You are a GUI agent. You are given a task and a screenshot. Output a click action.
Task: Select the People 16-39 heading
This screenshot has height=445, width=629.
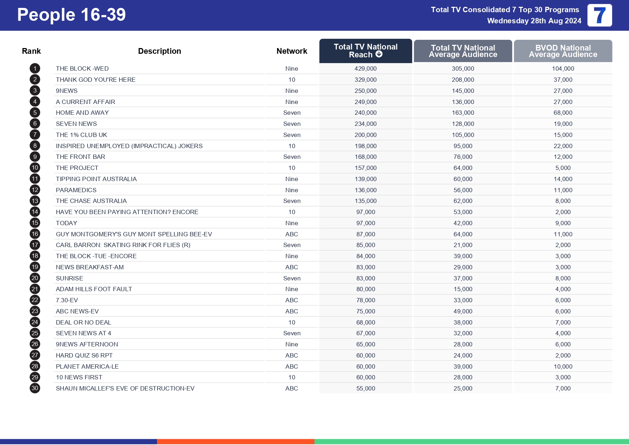(x=71, y=15)
